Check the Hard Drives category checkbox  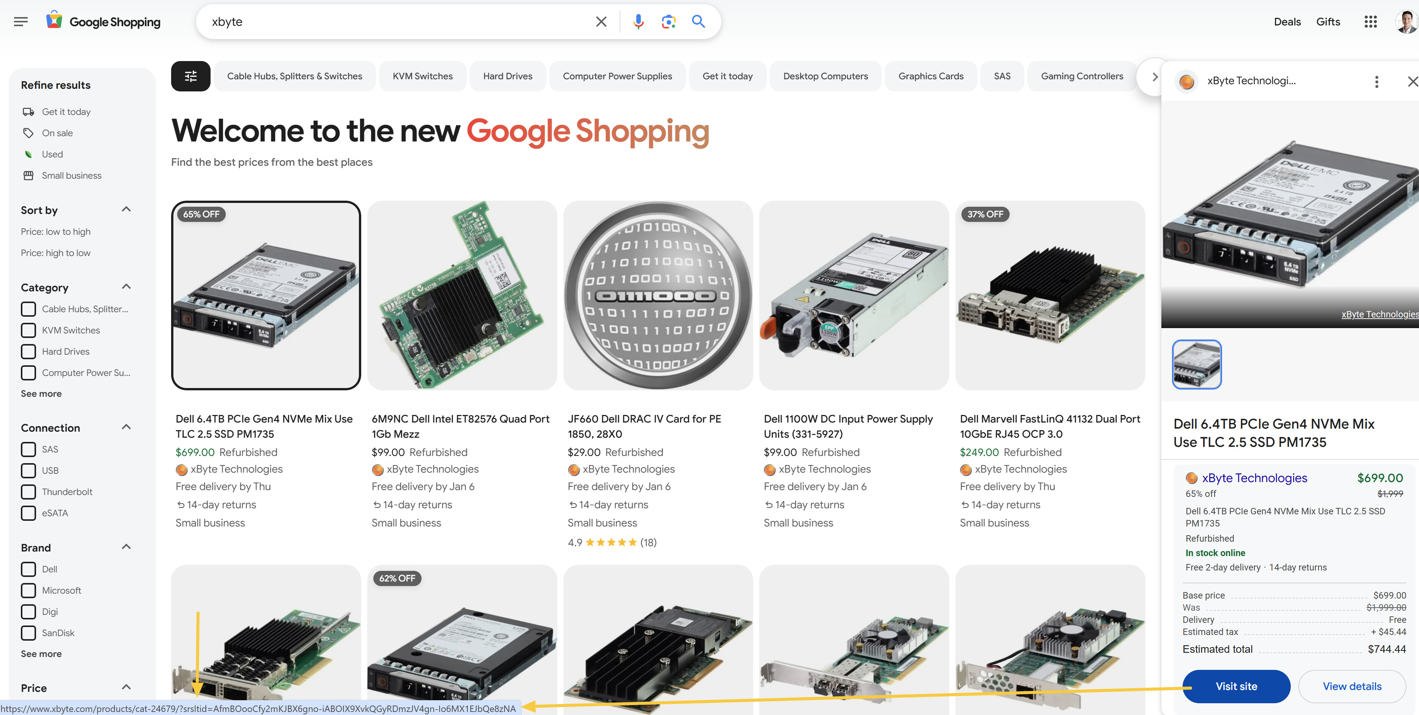tap(28, 352)
